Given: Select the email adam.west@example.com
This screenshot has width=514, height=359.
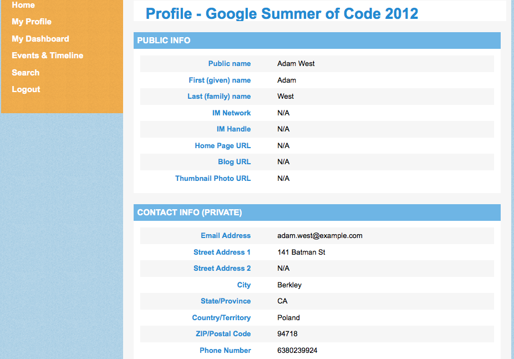Looking at the screenshot, I should point(320,236).
